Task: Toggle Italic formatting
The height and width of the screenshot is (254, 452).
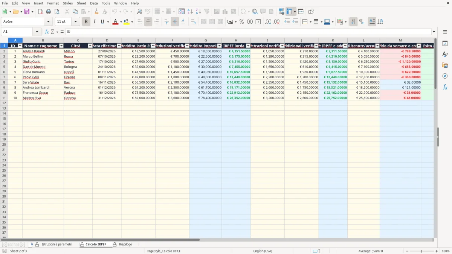Action: click(x=94, y=22)
